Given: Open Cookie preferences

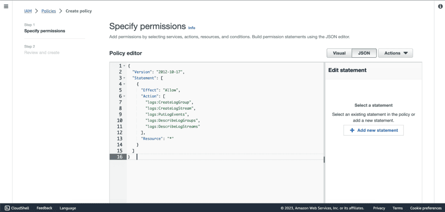Looking at the screenshot, I should (426, 208).
